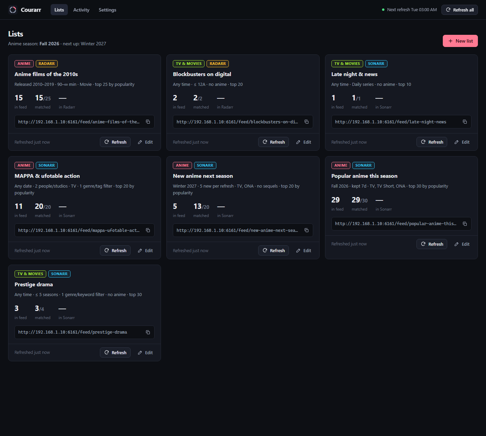
Task: Click the Popular anime this season title
Action: point(364,176)
